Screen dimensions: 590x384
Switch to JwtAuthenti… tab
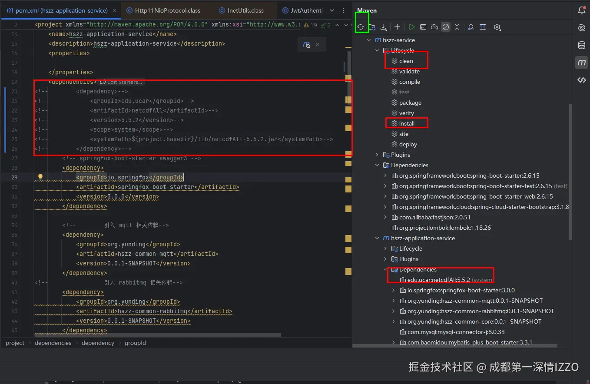pyautogui.click(x=303, y=10)
